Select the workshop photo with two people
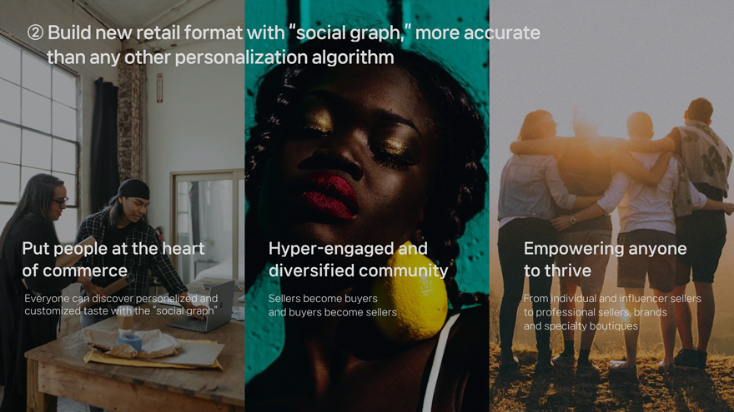 click(122, 206)
